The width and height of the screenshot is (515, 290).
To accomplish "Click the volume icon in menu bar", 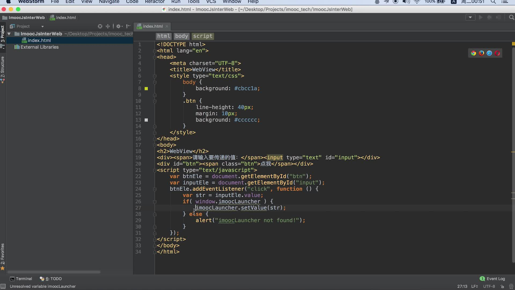I will 406,2.
